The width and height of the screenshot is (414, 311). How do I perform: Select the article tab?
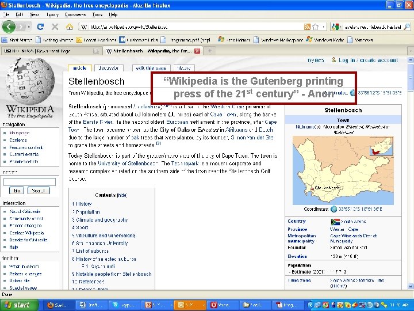pyautogui.click(x=80, y=68)
